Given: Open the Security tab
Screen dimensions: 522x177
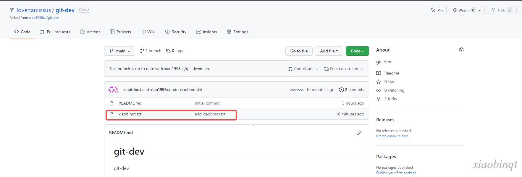Looking at the screenshot, I should [176, 32].
